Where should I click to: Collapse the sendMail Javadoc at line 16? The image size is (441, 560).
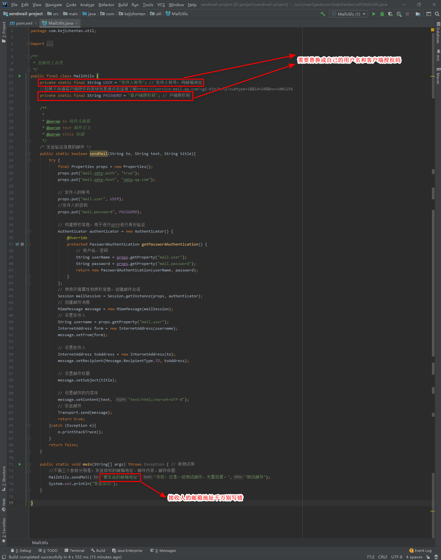pos(29,108)
